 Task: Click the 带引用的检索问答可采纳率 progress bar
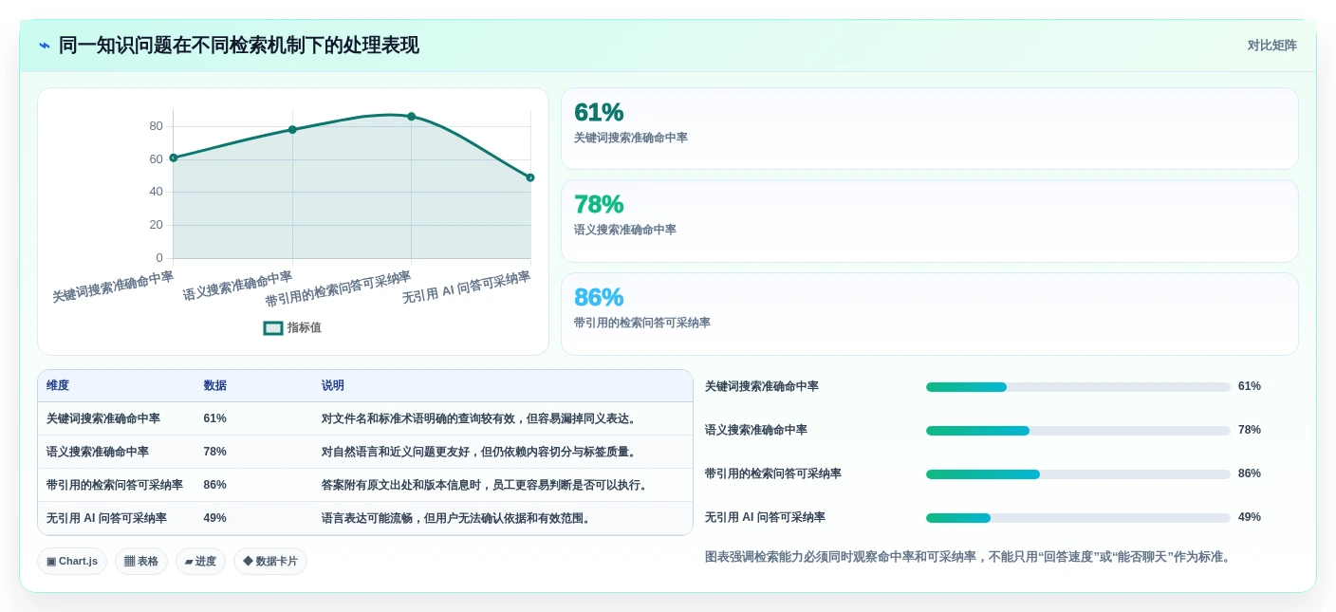tap(1078, 474)
